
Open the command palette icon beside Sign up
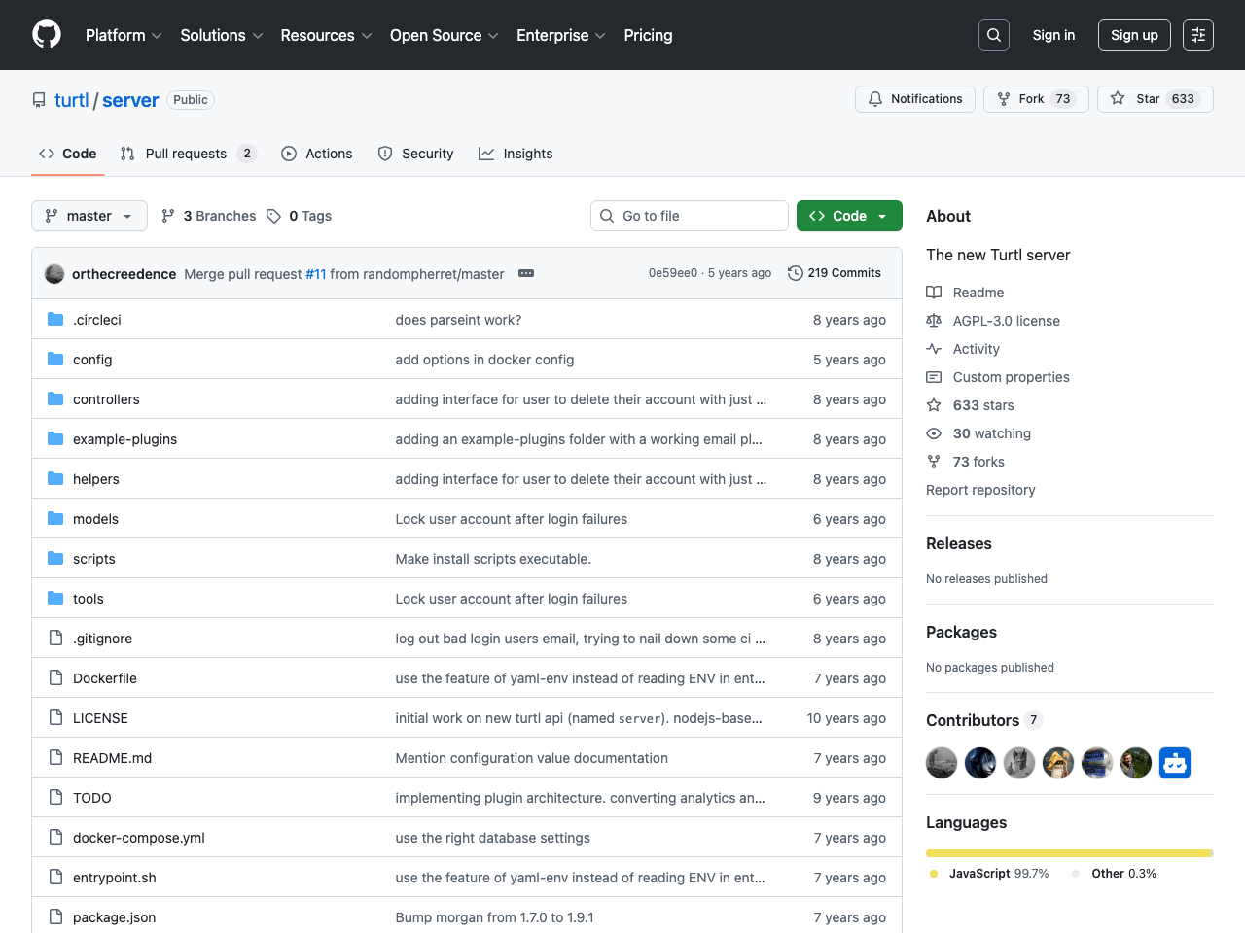tap(1197, 35)
